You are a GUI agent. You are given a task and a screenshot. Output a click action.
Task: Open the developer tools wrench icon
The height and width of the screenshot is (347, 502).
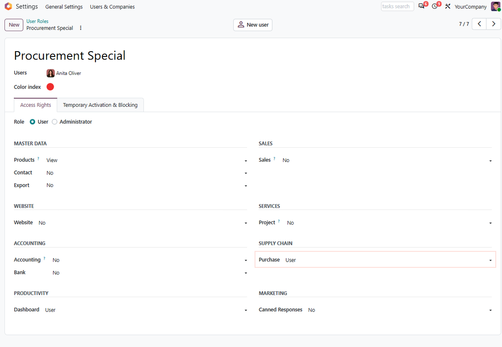[447, 6]
